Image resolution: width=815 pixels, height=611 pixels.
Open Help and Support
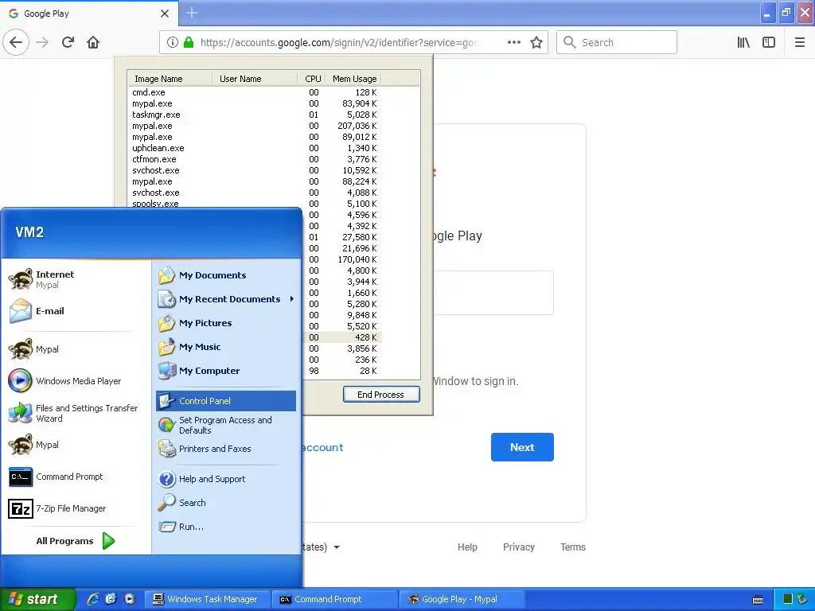click(225, 479)
